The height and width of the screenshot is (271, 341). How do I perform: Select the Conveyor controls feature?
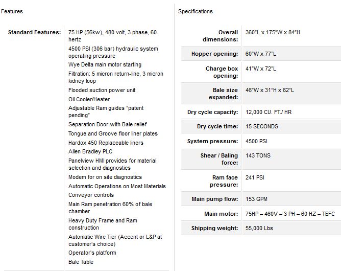coord(91,195)
